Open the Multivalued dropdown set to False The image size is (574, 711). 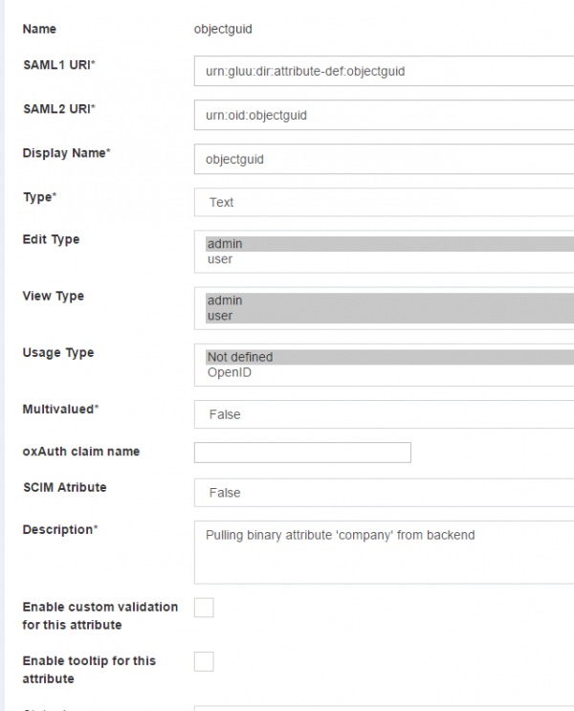383,414
